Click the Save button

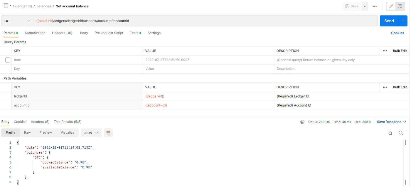click(352, 6)
